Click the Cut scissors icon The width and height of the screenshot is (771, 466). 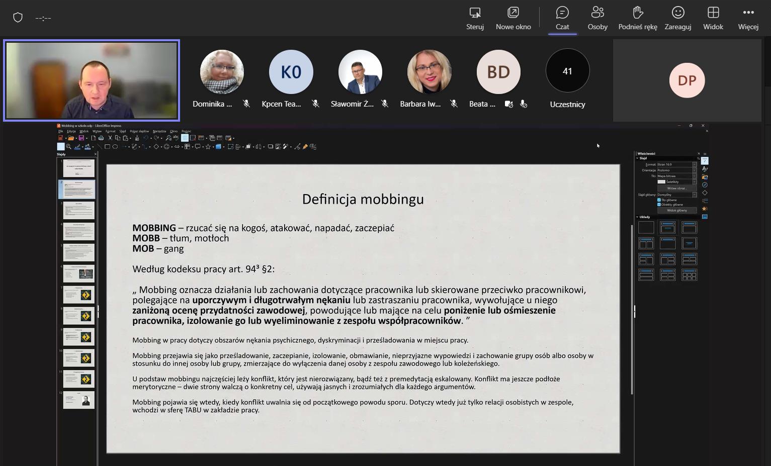pyautogui.click(x=110, y=138)
